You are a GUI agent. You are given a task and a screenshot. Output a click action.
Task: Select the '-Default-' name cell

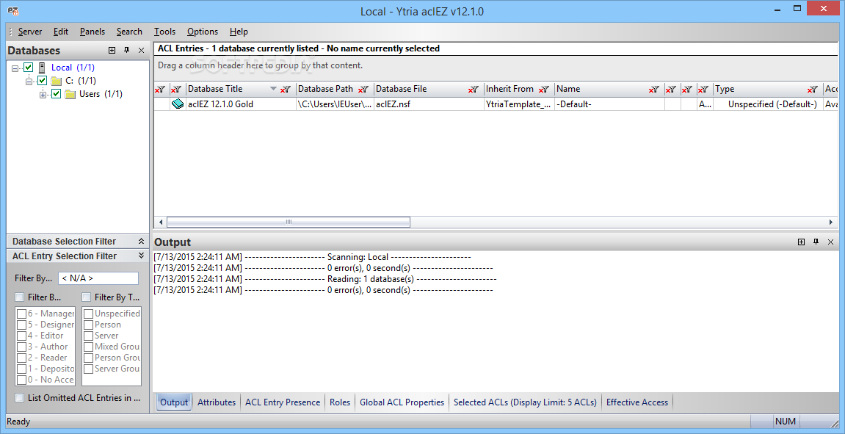609,104
